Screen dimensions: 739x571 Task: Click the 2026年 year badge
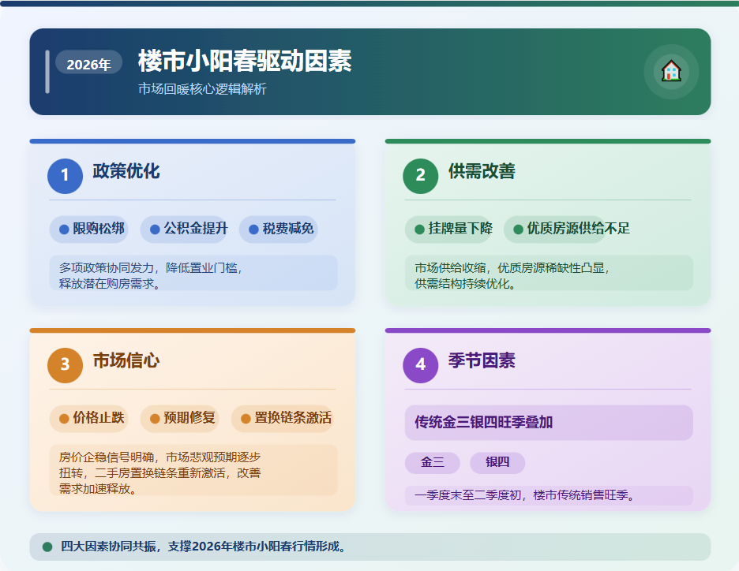click(x=88, y=63)
